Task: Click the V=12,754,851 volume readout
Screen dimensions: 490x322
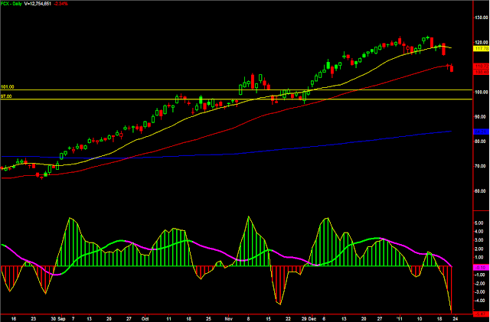Action: tap(38, 4)
